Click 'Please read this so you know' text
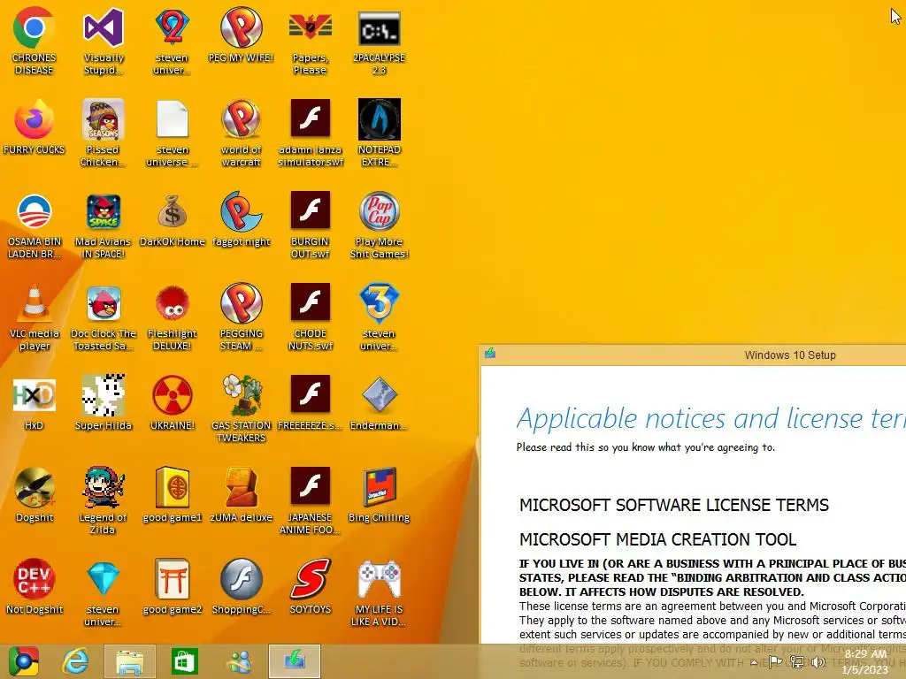This screenshot has height=679, width=906. click(x=645, y=447)
